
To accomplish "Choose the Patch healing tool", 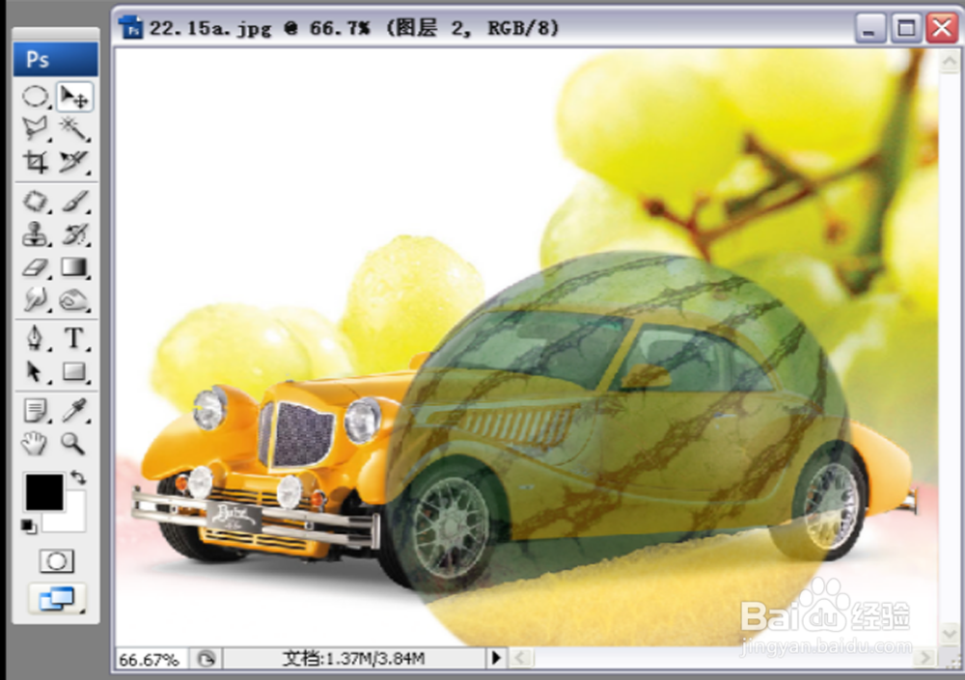I will pyautogui.click(x=36, y=202).
